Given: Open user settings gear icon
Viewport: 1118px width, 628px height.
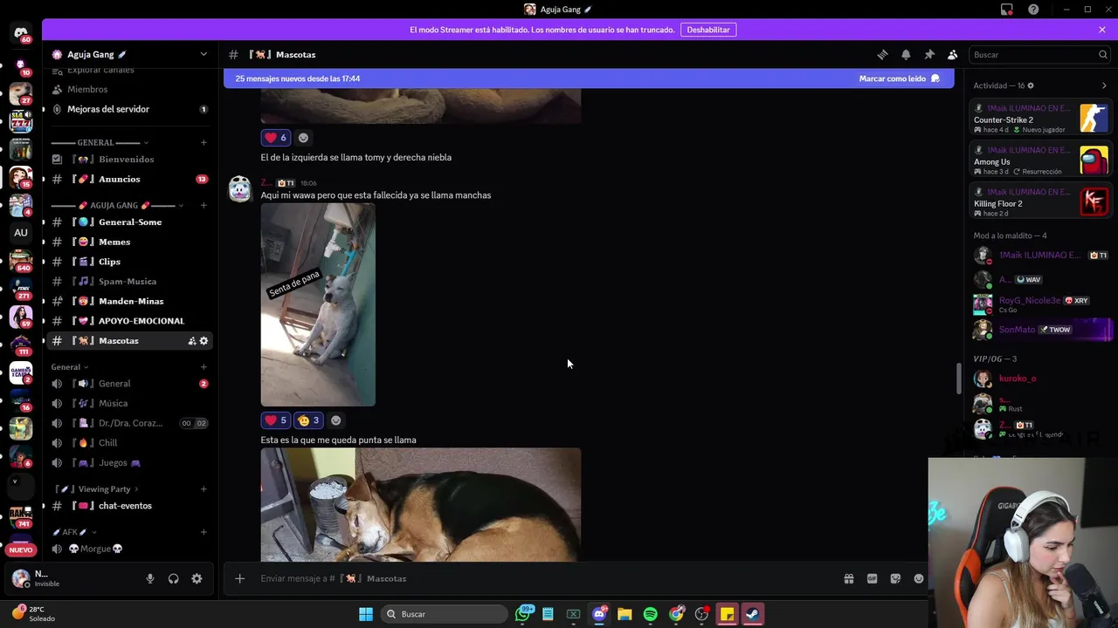Looking at the screenshot, I should [197, 578].
